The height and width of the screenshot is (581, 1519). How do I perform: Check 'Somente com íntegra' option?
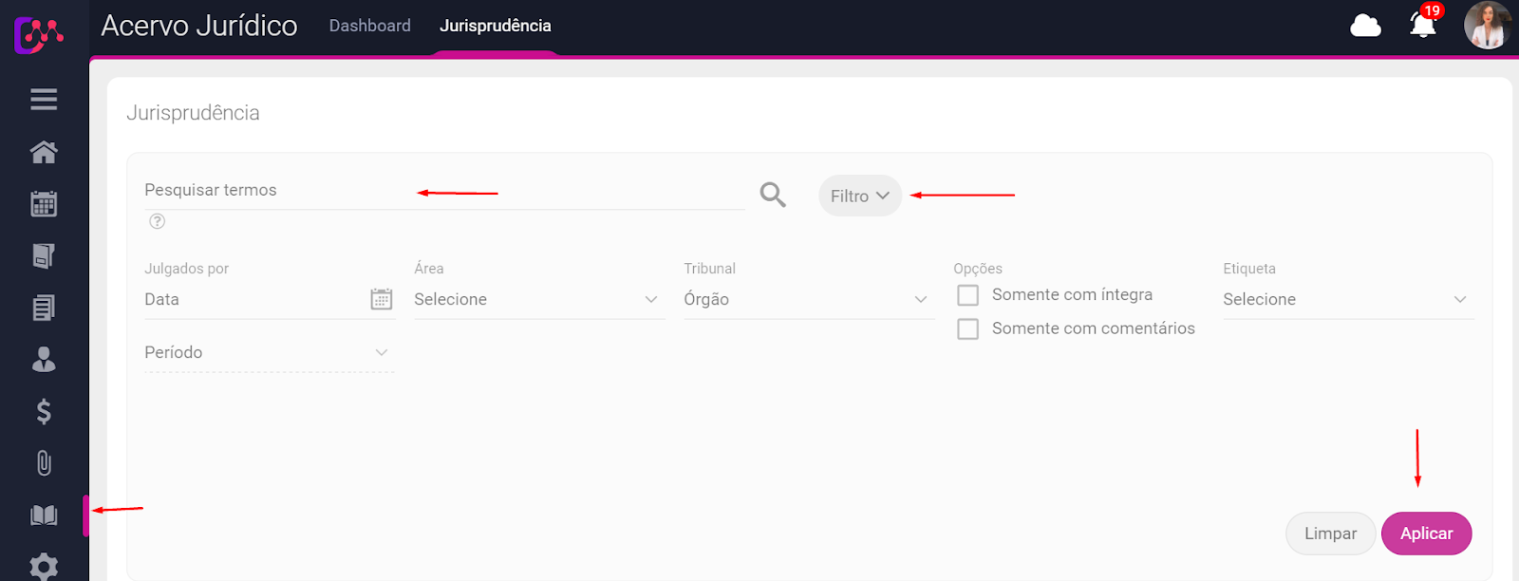click(x=968, y=295)
